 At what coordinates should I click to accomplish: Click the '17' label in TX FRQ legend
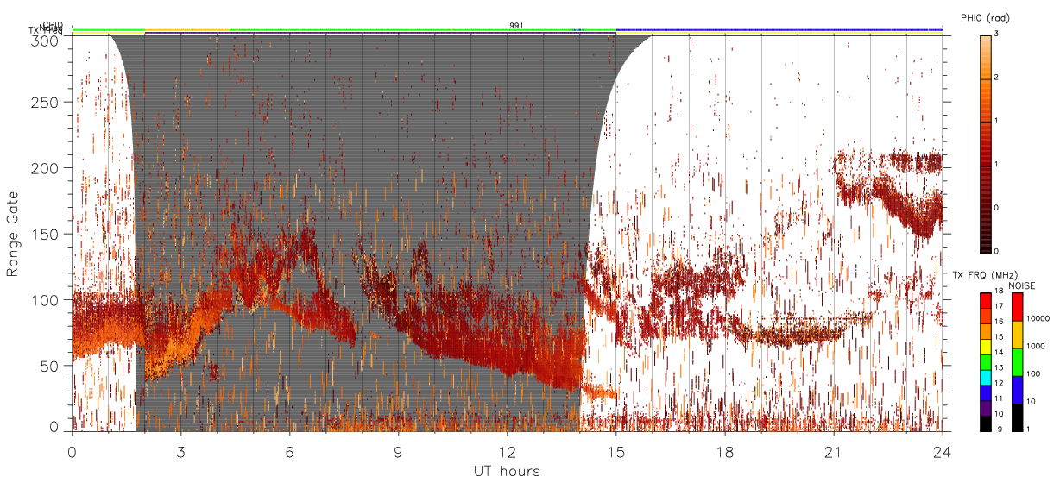(x=1000, y=306)
